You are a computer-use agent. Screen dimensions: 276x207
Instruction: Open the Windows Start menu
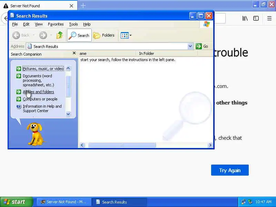[17, 202]
